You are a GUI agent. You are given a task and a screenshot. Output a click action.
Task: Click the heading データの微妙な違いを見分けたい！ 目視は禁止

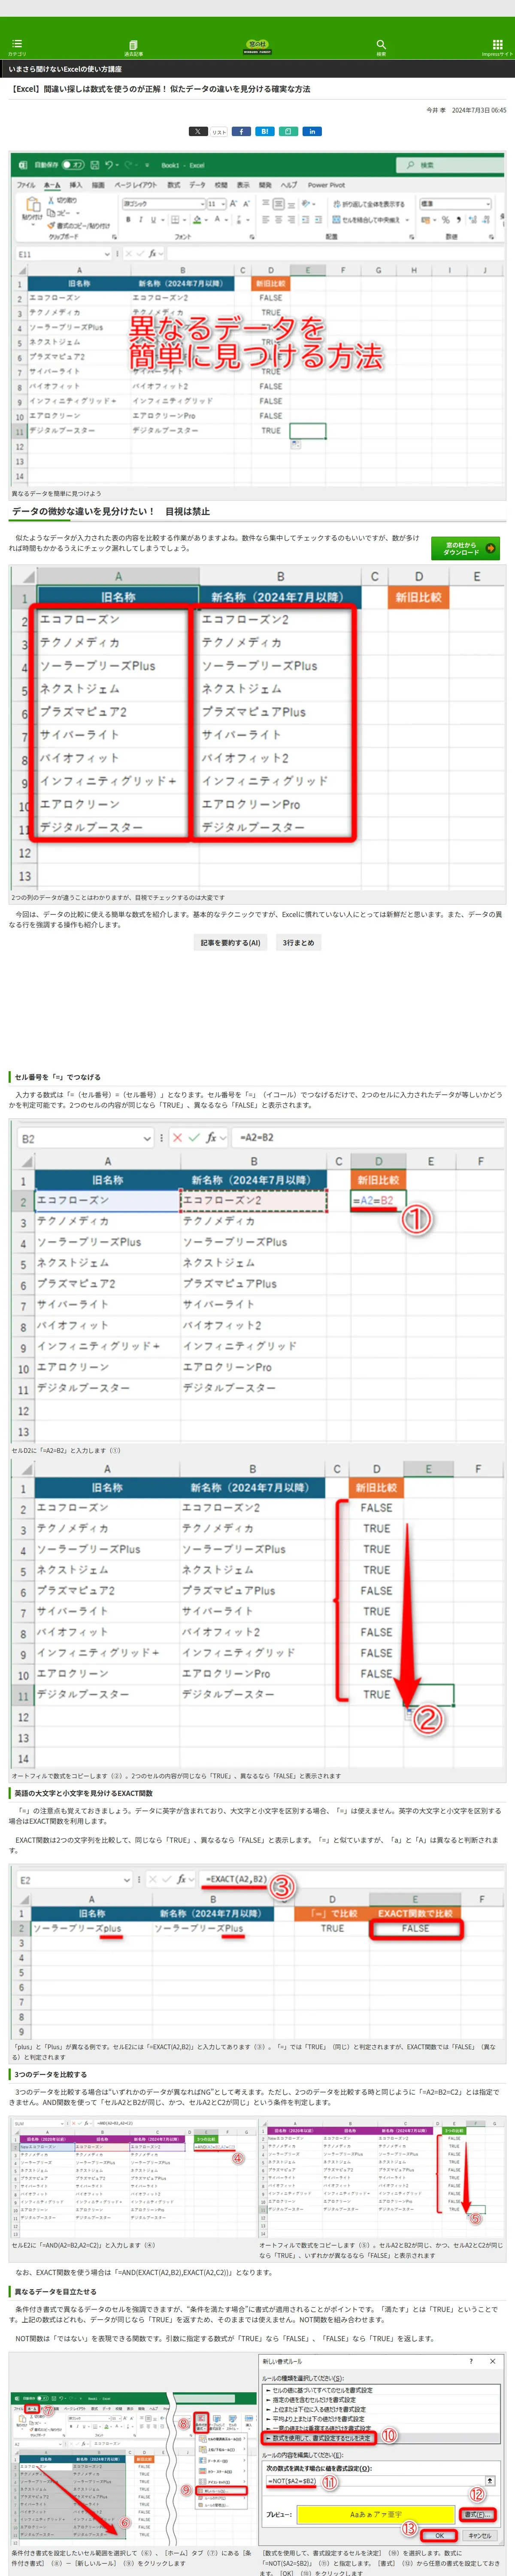click(x=111, y=511)
